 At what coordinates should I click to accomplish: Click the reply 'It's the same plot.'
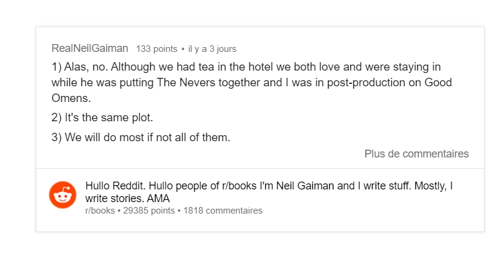tap(102, 118)
